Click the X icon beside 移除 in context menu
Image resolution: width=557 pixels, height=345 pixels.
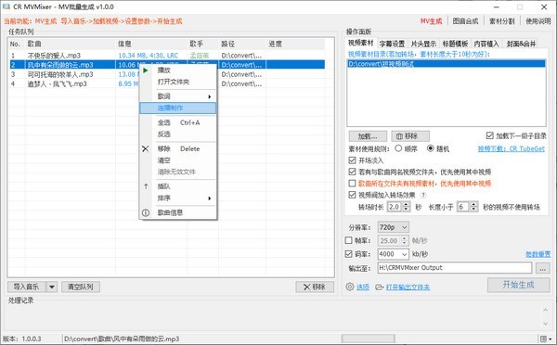tap(146, 148)
